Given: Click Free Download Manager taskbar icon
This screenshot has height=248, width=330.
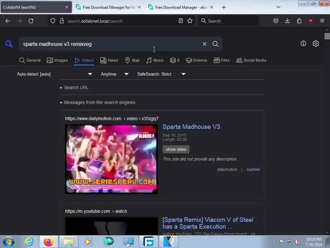Looking at the screenshot, I should point(148,242).
